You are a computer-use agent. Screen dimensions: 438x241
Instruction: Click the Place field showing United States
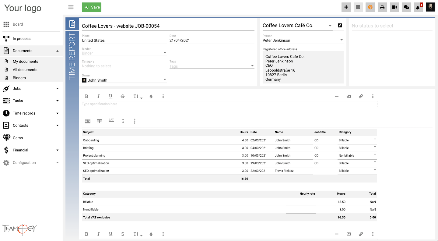[124, 40]
